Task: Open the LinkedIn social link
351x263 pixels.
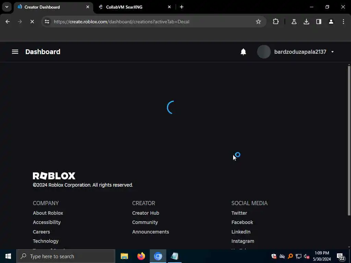Action: pos(241,232)
